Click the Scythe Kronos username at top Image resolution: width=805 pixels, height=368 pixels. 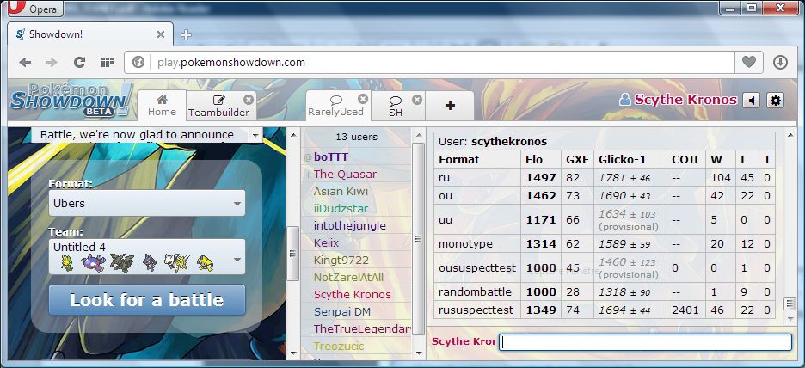click(x=685, y=100)
